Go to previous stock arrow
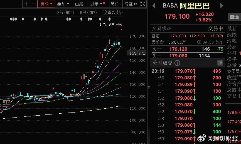 (154, 6)
